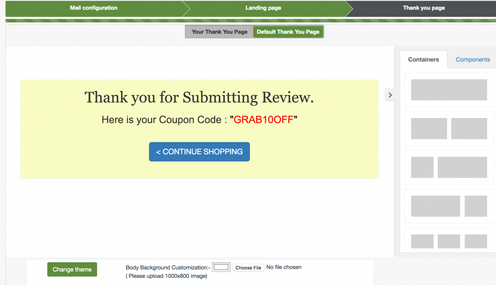Select the single-column container layout
Viewport: 496px width, 285px height.
tap(449, 90)
